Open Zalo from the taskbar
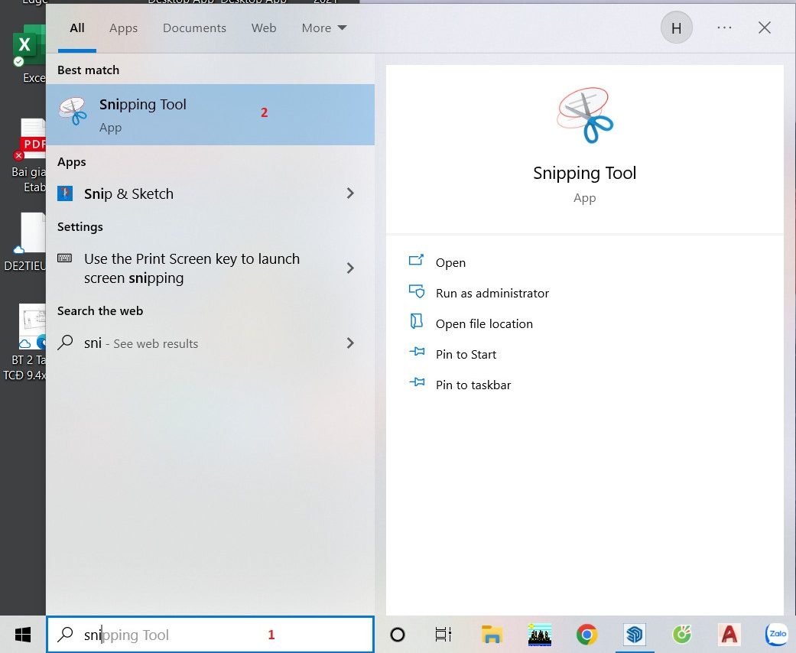Screen dimensions: 796x653 [777, 635]
